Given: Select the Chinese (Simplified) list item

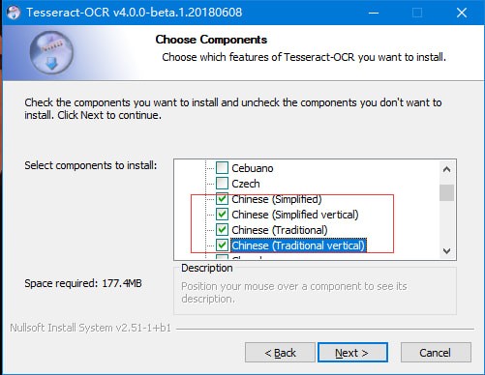Looking at the screenshot, I should (277, 199).
